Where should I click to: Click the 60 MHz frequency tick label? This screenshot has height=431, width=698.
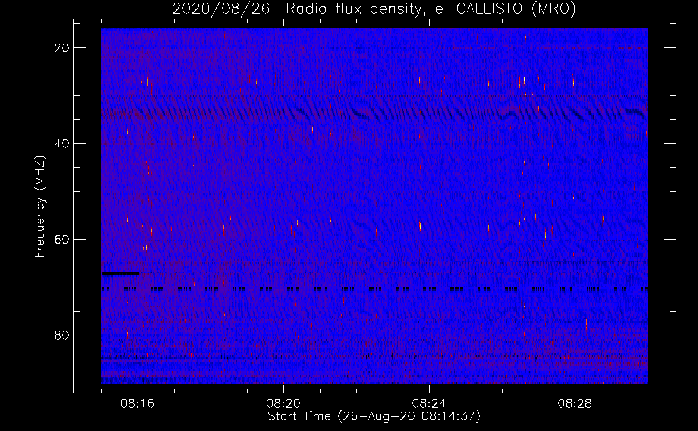(x=62, y=239)
